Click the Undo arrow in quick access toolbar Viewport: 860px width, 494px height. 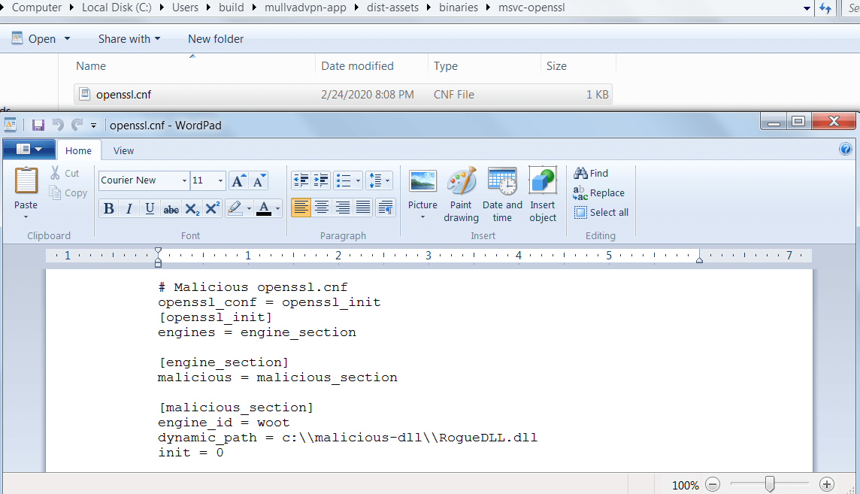click(x=58, y=125)
